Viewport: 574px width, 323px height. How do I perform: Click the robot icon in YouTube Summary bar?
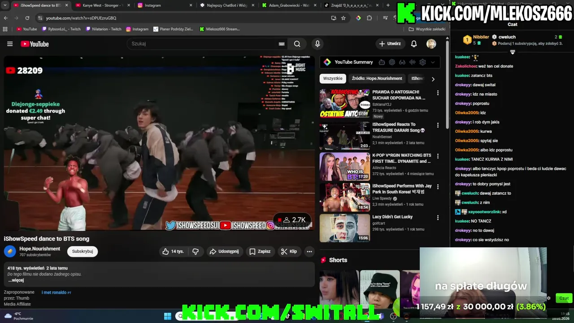pos(382,62)
